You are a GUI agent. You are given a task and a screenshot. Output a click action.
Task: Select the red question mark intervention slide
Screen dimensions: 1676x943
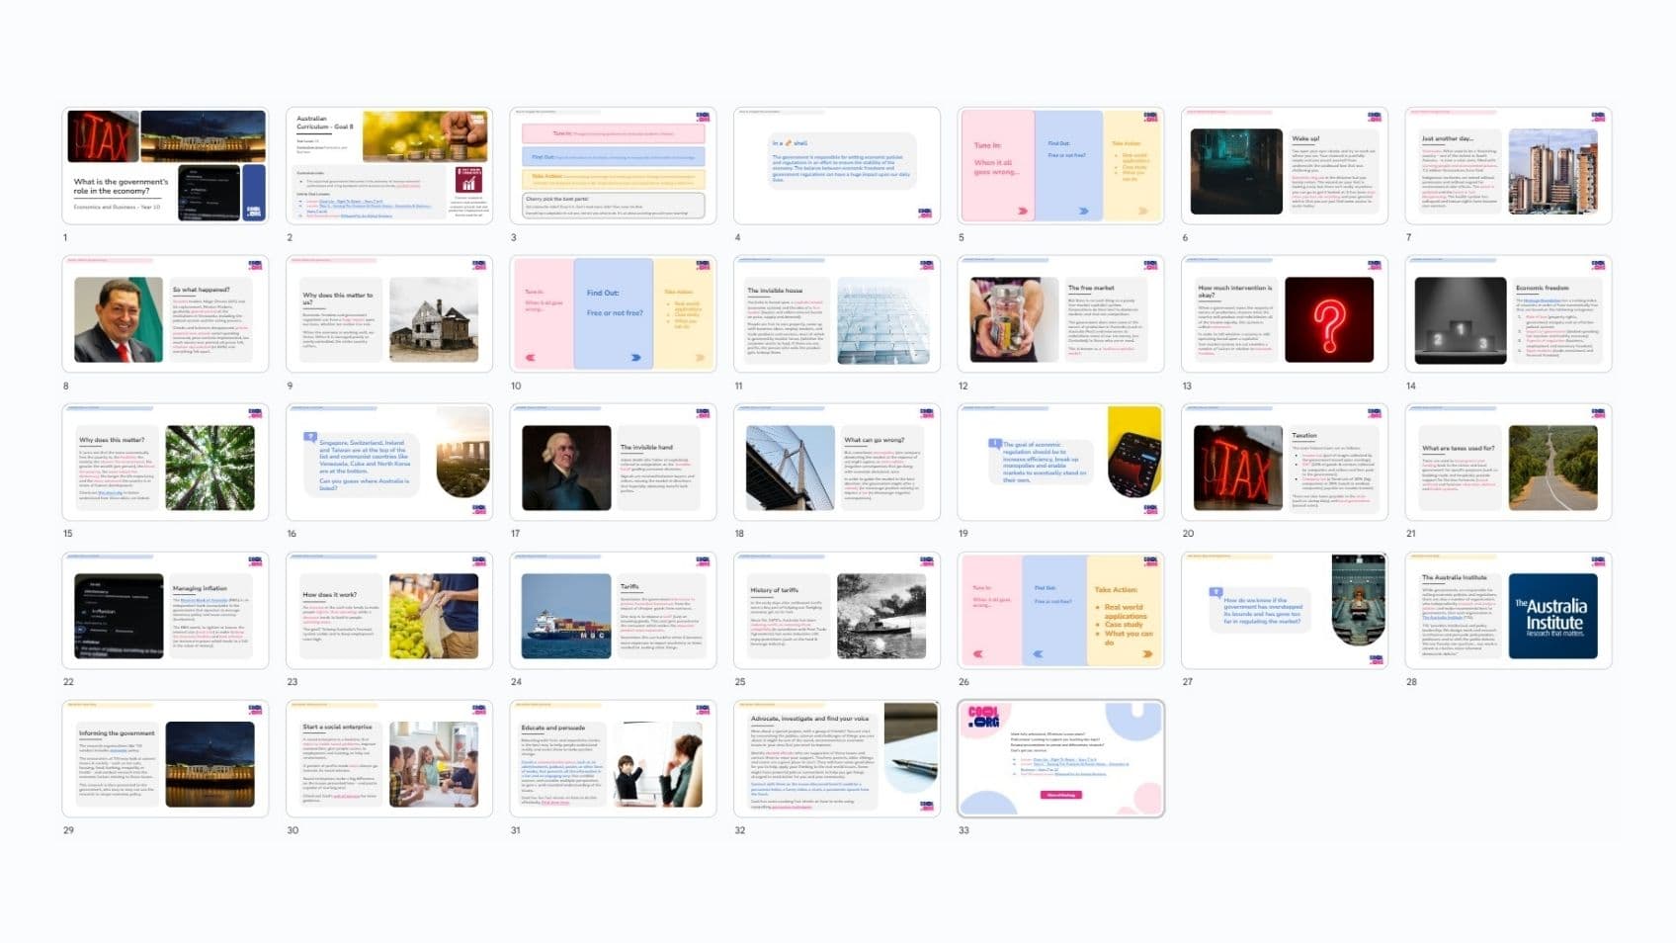1285,314
